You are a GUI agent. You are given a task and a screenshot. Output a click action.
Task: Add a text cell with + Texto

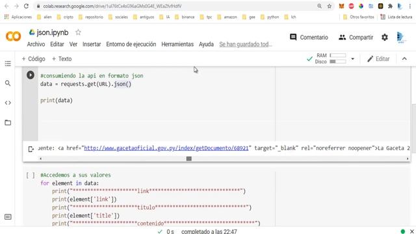[x=62, y=59]
